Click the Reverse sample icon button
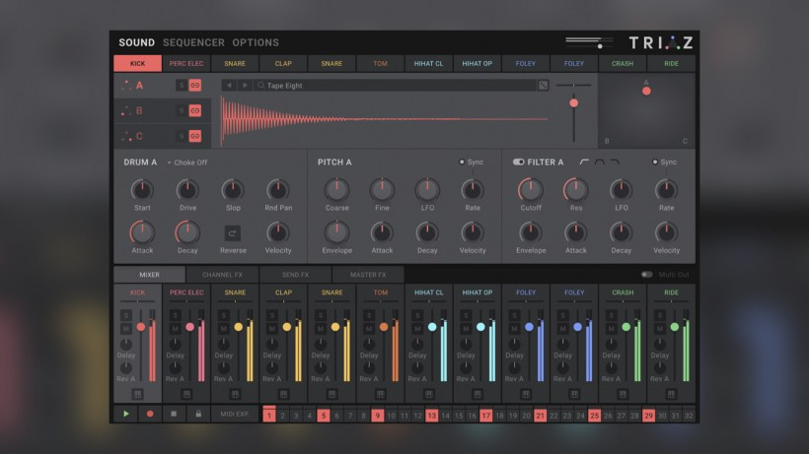 [x=233, y=233]
